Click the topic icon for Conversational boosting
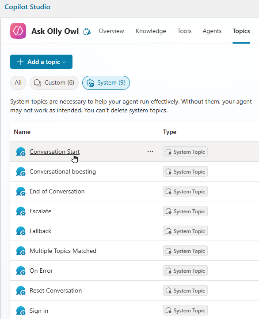This screenshot has height=319, width=259. (x=21, y=171)
